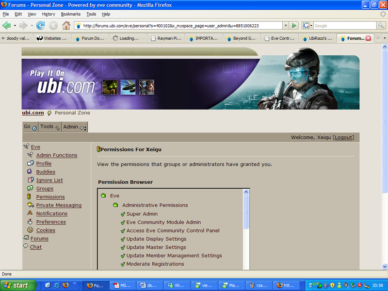Screen dimensions: 388x291
Task: Switch to the UbiRazz's tab
Action: pyautogui.click(x=317, y=38)
